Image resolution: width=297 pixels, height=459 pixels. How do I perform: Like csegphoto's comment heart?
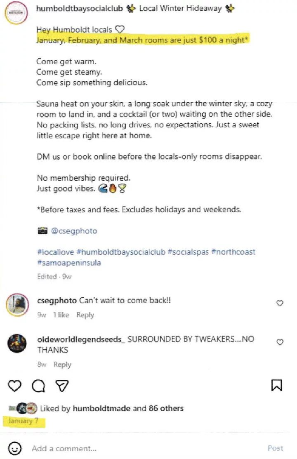coord(280,303)
